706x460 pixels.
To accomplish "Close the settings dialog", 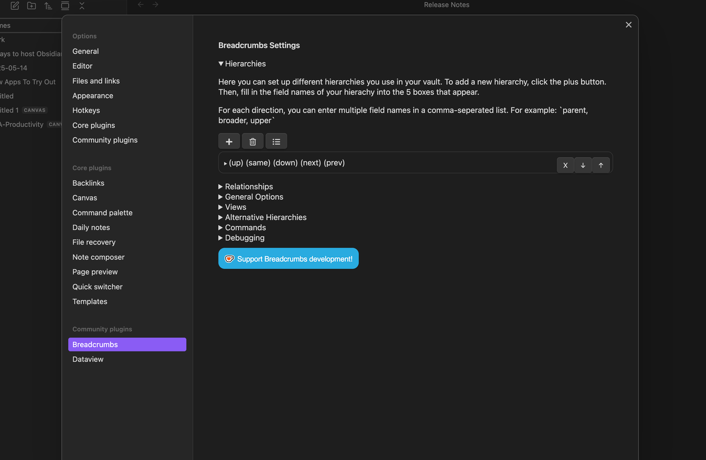I will click(x=628, y=25).
